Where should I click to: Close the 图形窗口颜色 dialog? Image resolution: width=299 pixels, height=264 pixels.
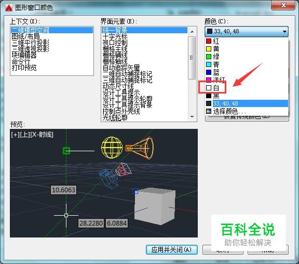point(283,5)
